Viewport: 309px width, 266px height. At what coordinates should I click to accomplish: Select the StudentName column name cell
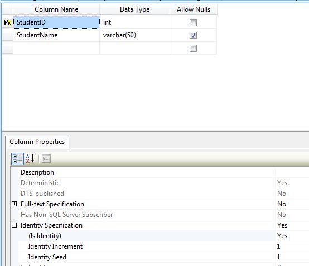[x=56, y=35]
